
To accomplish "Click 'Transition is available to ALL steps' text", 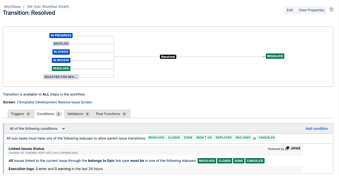I will (44, 95).
